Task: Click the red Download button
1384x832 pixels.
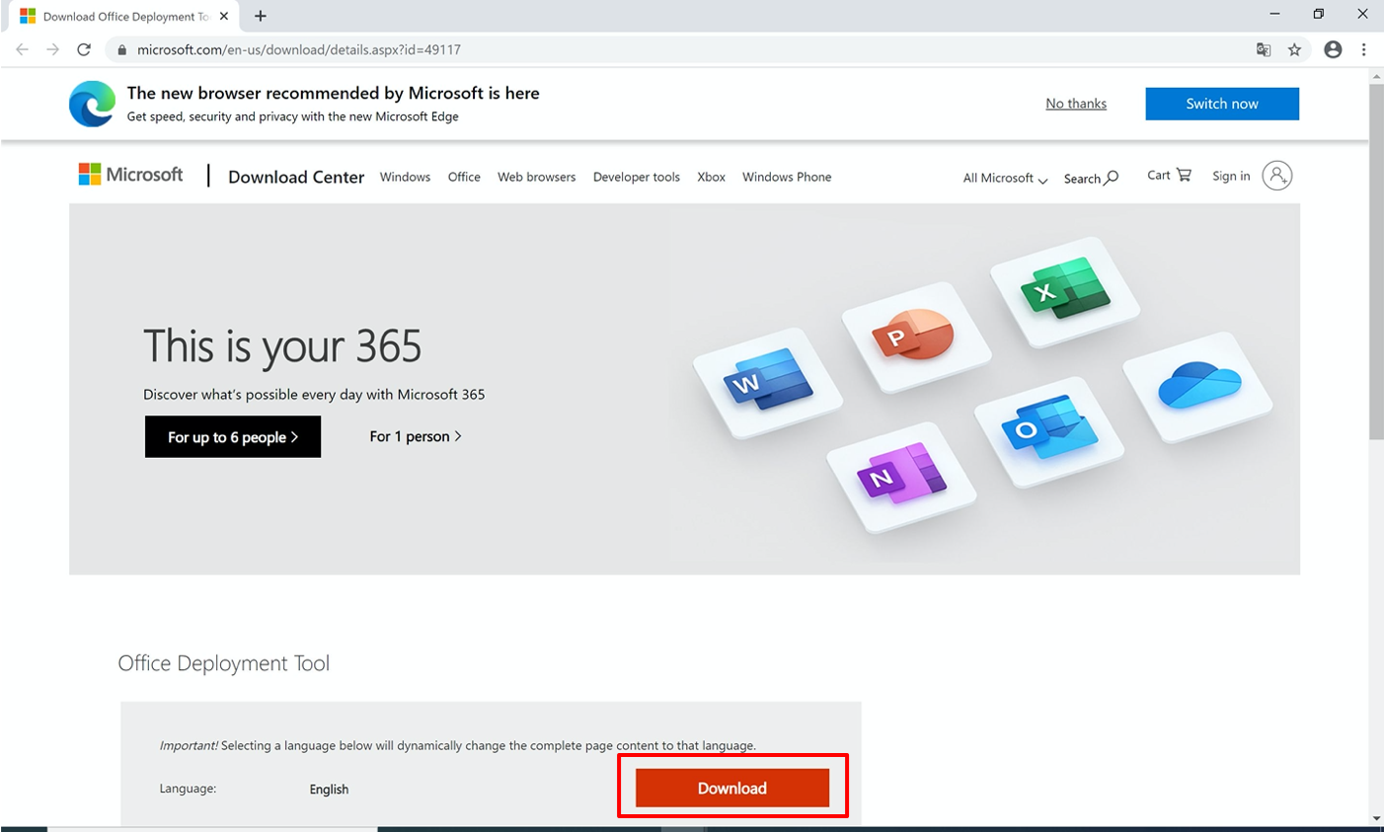Action: tap(732, 789)
